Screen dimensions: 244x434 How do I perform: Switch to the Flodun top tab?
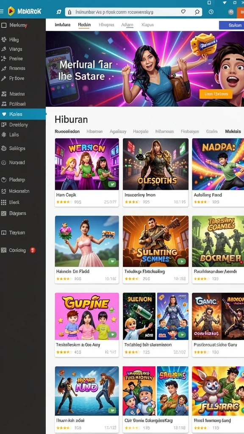84,25
